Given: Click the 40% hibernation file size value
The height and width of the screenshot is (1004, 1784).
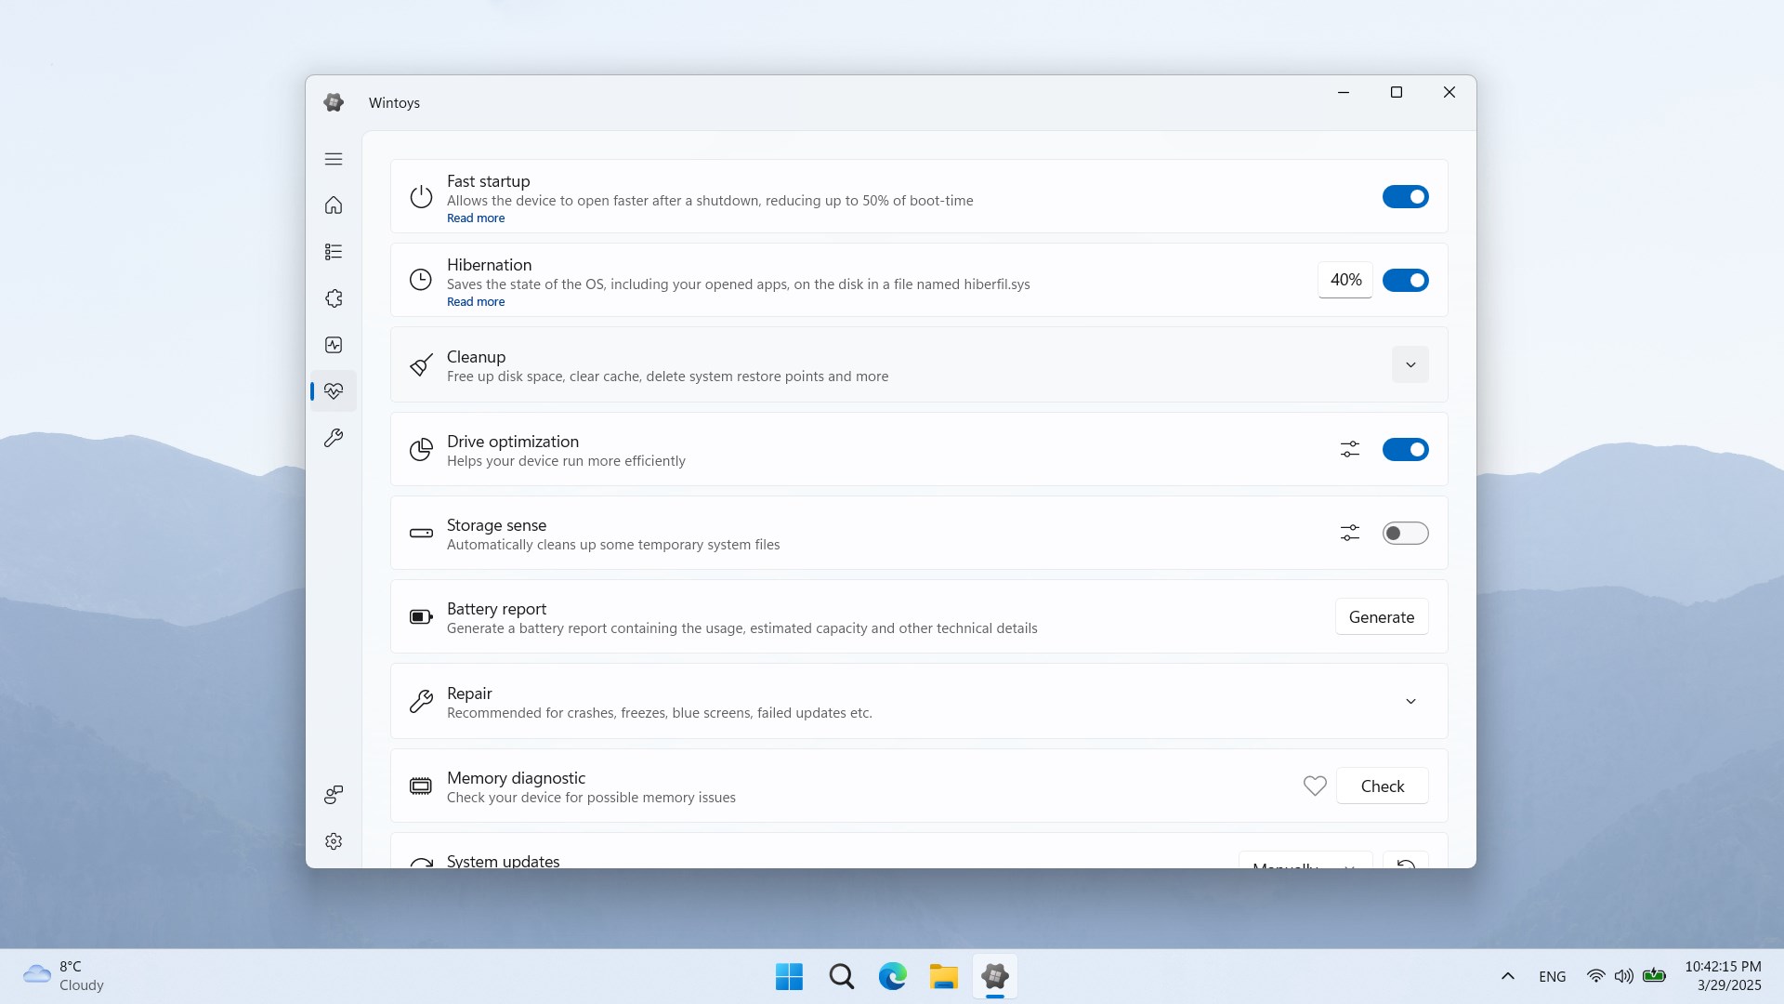Looking at the screenshot, I should 1345,280.
